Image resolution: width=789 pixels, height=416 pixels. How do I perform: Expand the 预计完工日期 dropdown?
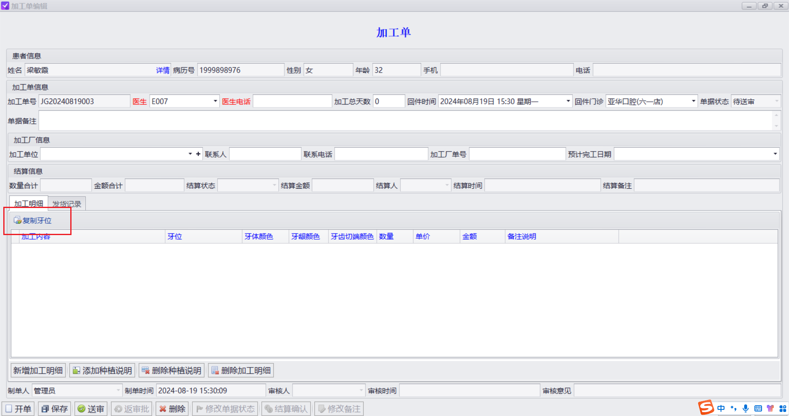click(x=775, y=154)
